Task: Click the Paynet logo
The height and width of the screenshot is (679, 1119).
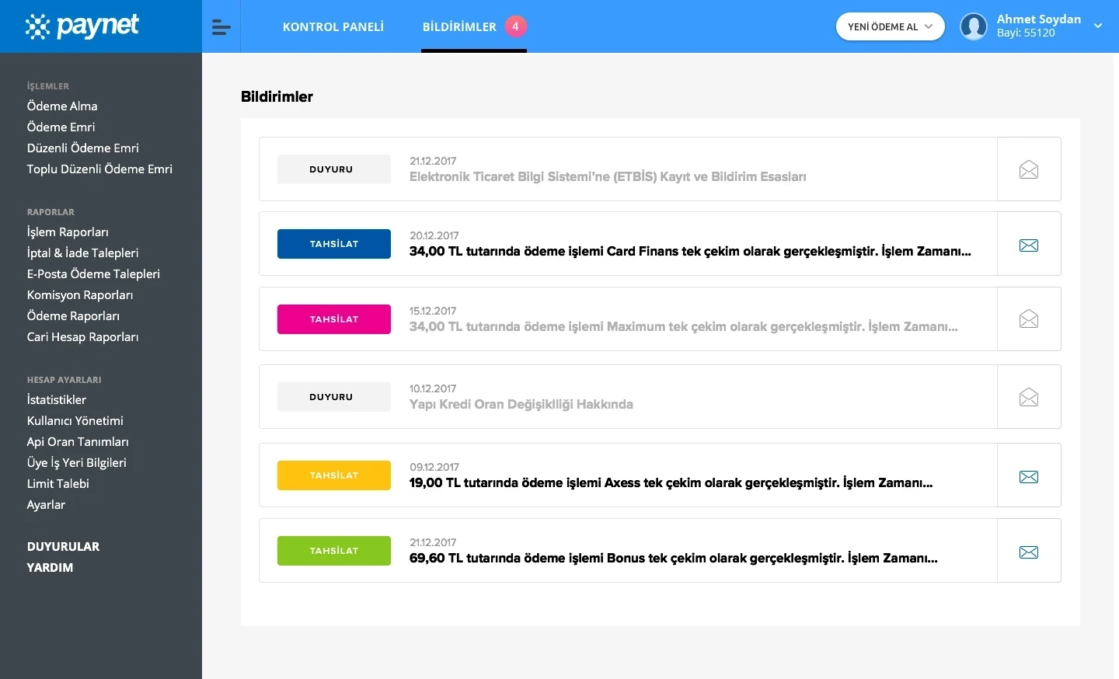Action: (x=82, y=26)
